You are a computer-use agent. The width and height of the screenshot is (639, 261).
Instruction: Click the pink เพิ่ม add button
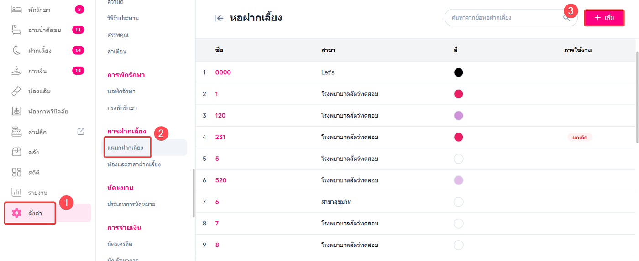click(604, 18)
